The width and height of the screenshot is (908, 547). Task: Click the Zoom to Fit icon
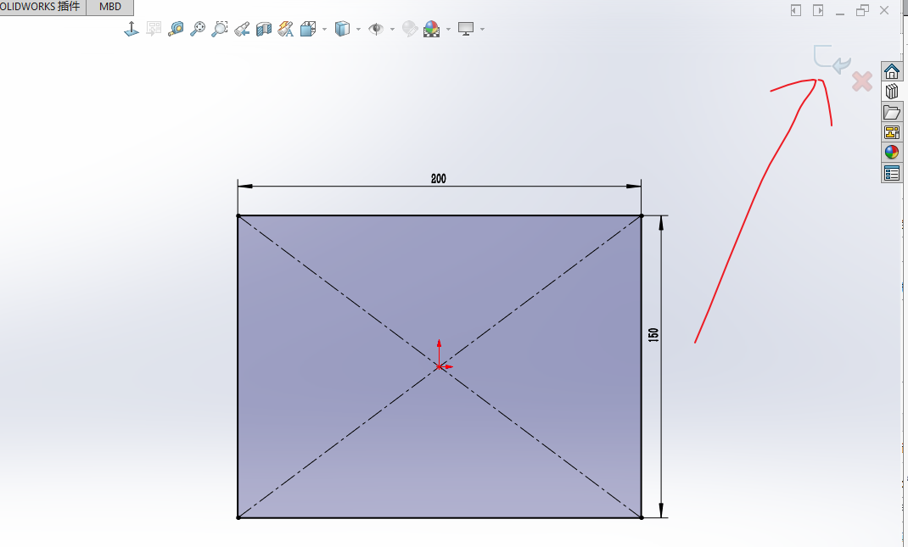coord(197,28)
